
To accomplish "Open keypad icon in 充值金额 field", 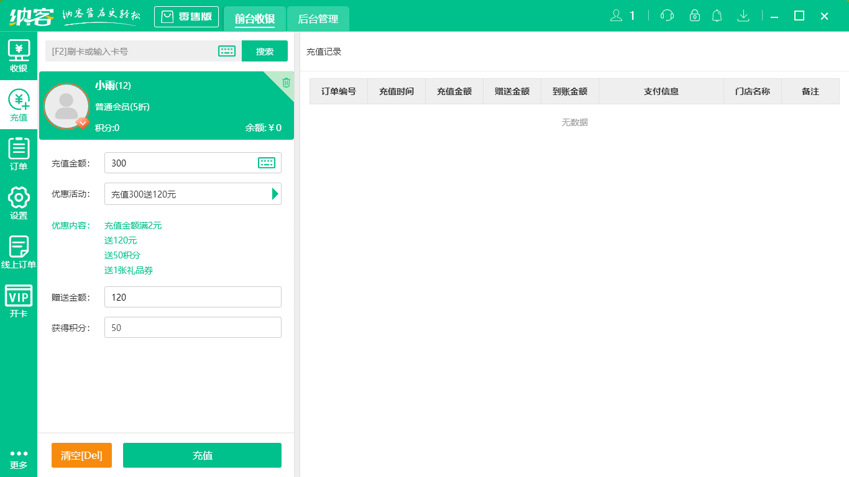I will click(x=266, y=163).
